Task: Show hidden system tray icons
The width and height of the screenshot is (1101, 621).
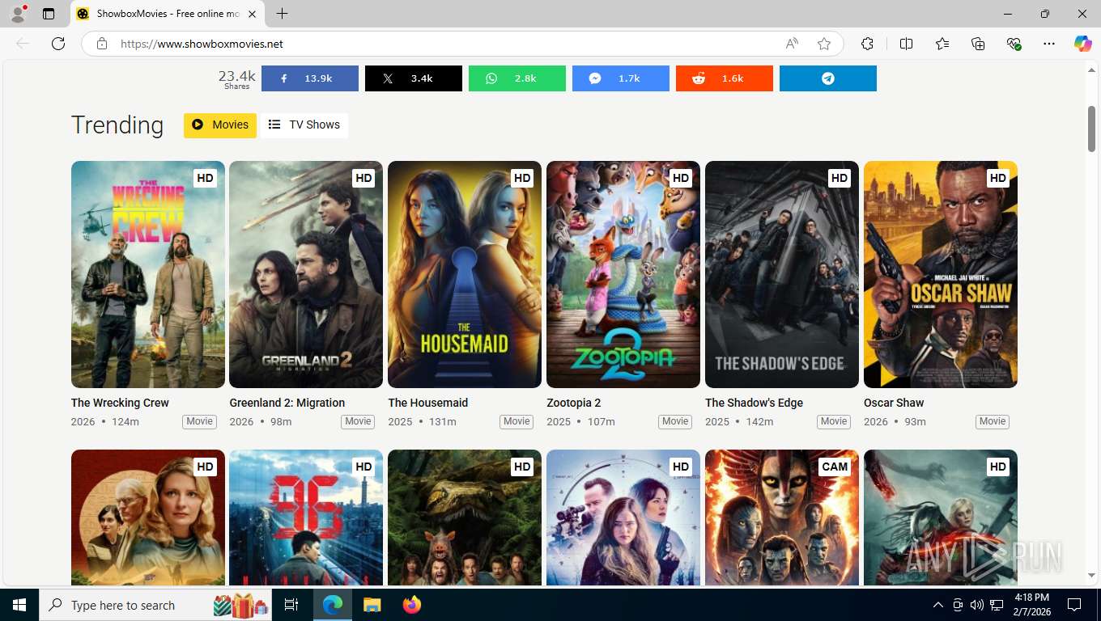Action: (938, 605)
